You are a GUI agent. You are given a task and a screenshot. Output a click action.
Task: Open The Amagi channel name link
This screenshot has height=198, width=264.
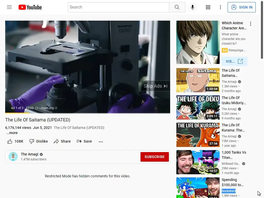pos(30,154)
